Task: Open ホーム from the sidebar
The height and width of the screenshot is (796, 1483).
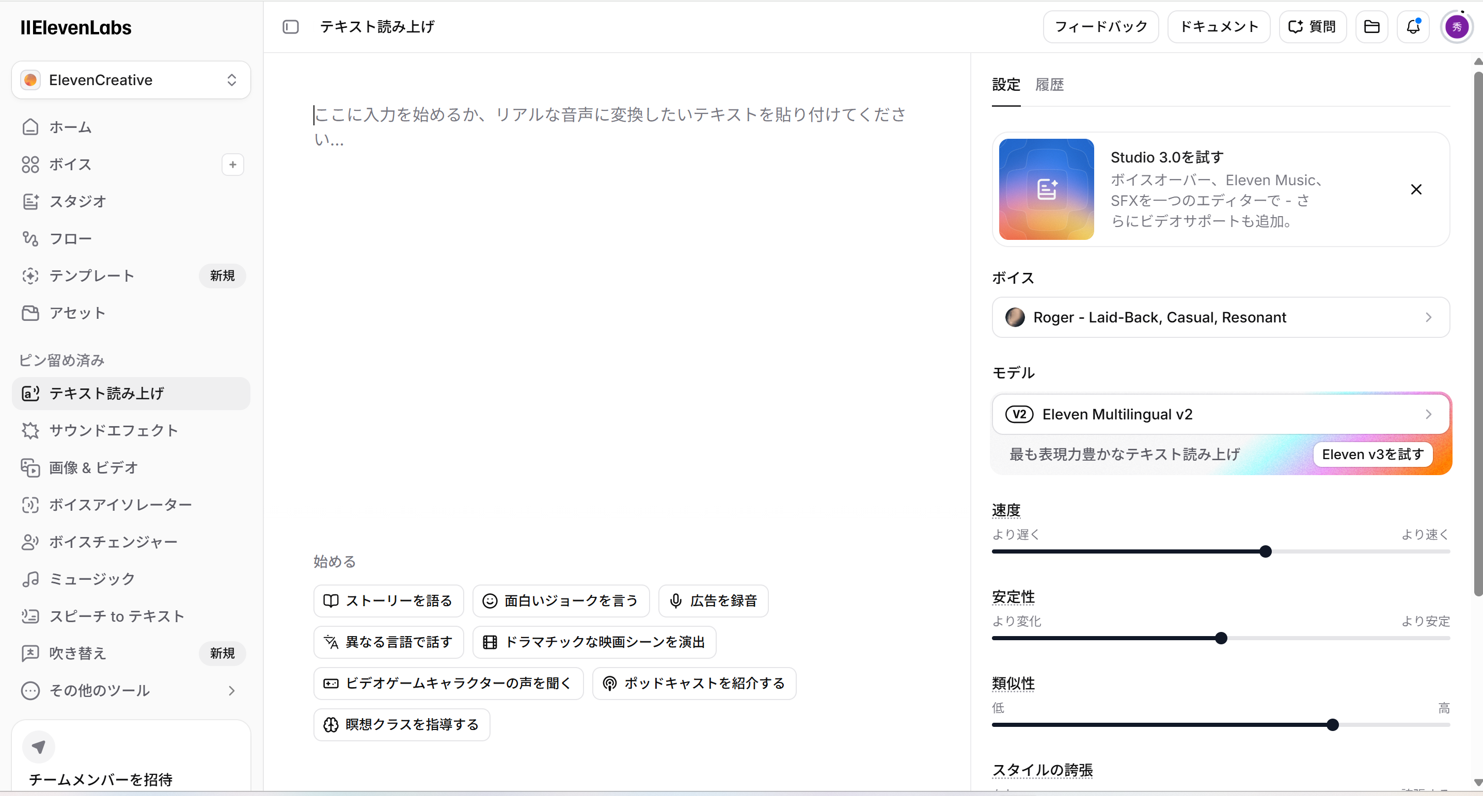Action: [x=131, y=127]
